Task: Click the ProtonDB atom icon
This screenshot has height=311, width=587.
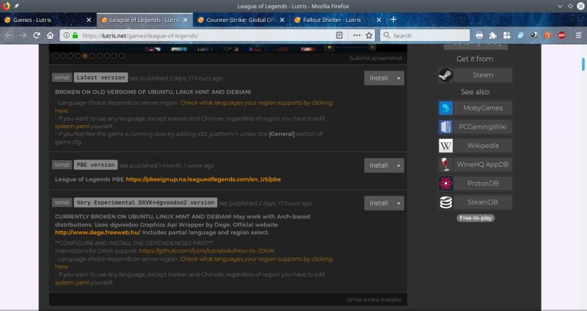Action: (x=445, y=184)
